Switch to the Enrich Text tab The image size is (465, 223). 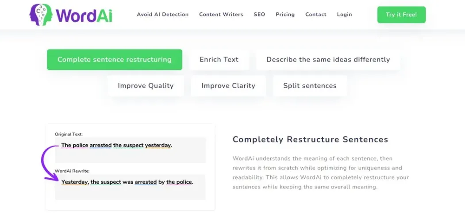coord(219,60)
